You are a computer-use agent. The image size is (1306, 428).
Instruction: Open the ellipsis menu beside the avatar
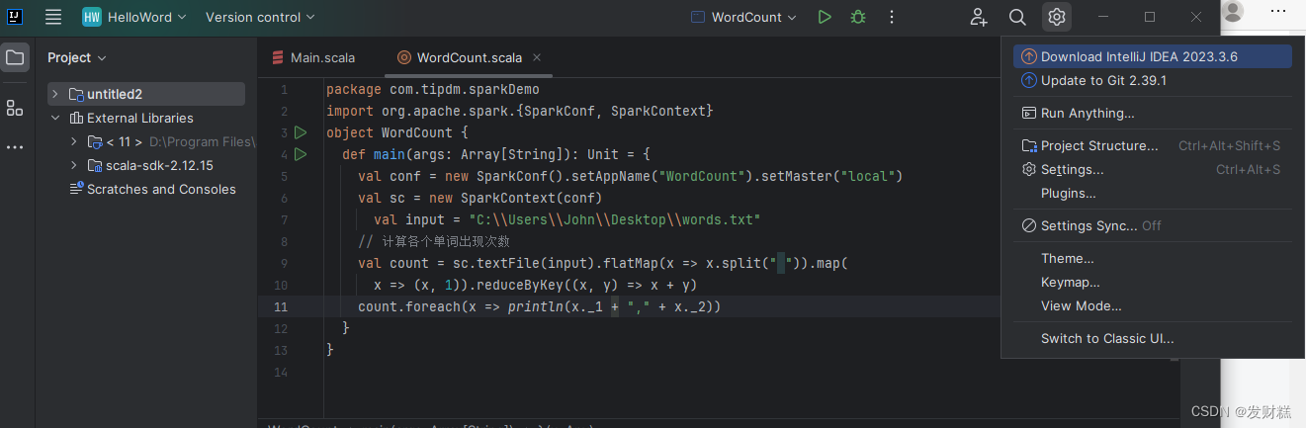pyautogui.click(x=1278, y=10)
